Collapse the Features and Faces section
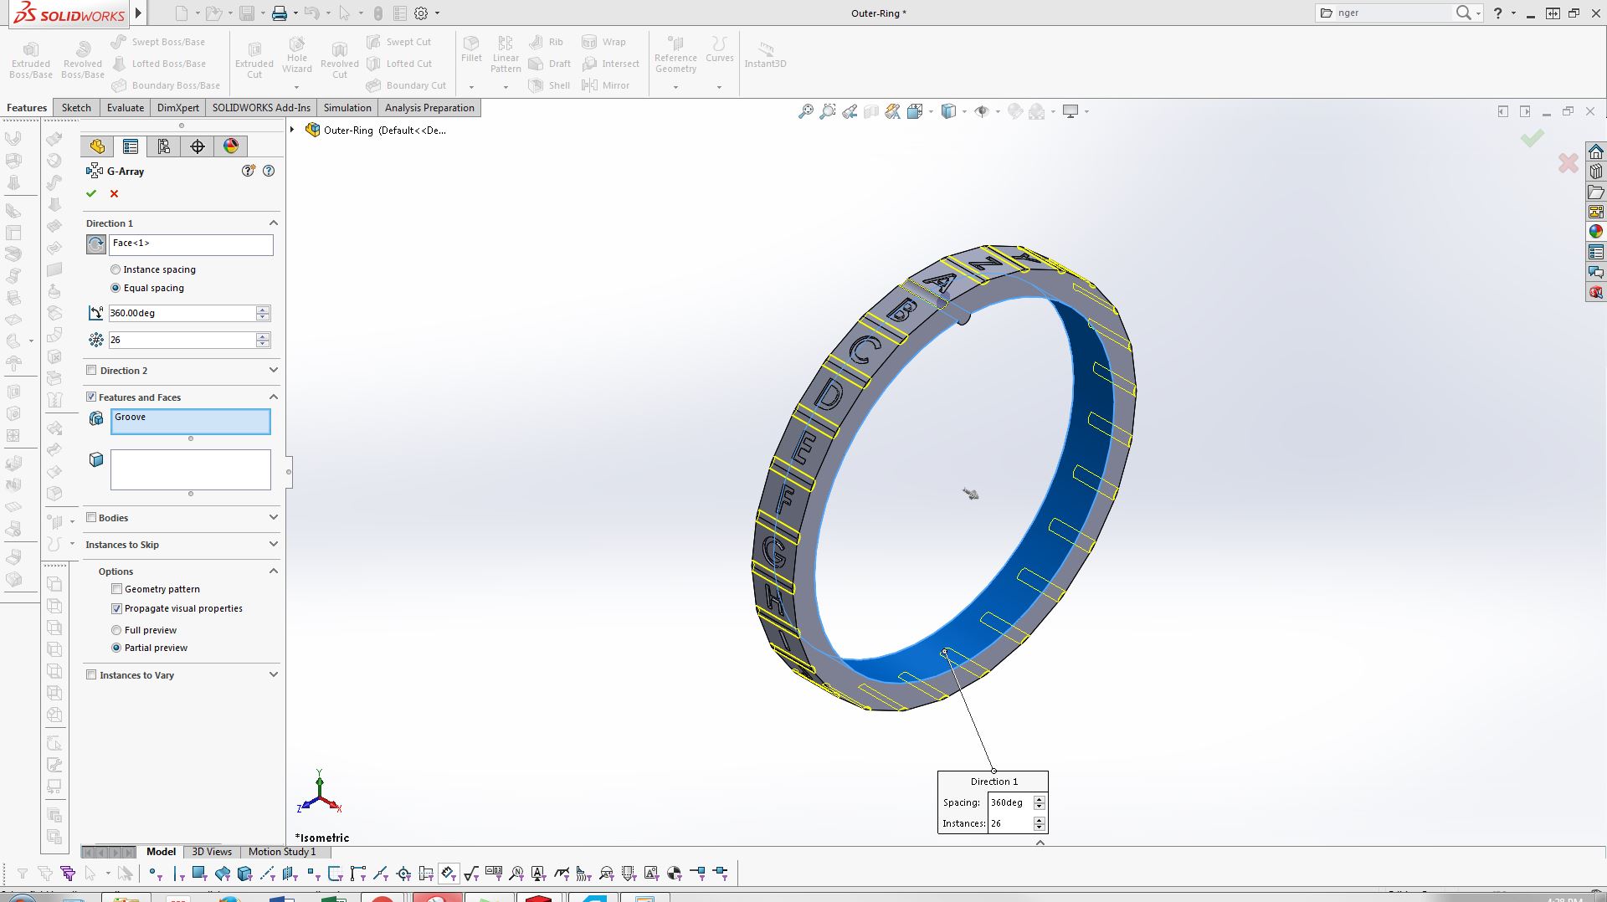 coord(273,397)
